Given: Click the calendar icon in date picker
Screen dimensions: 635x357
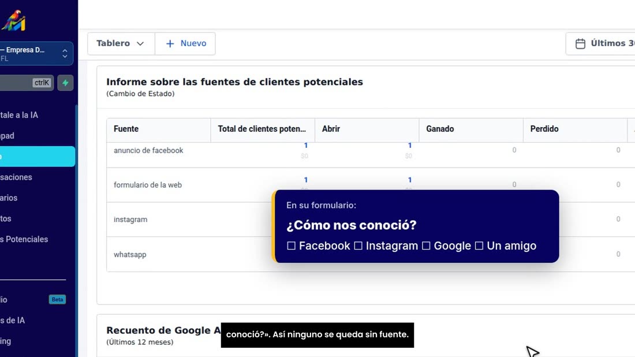Looking at the screenshot, I should coord(580,43).
